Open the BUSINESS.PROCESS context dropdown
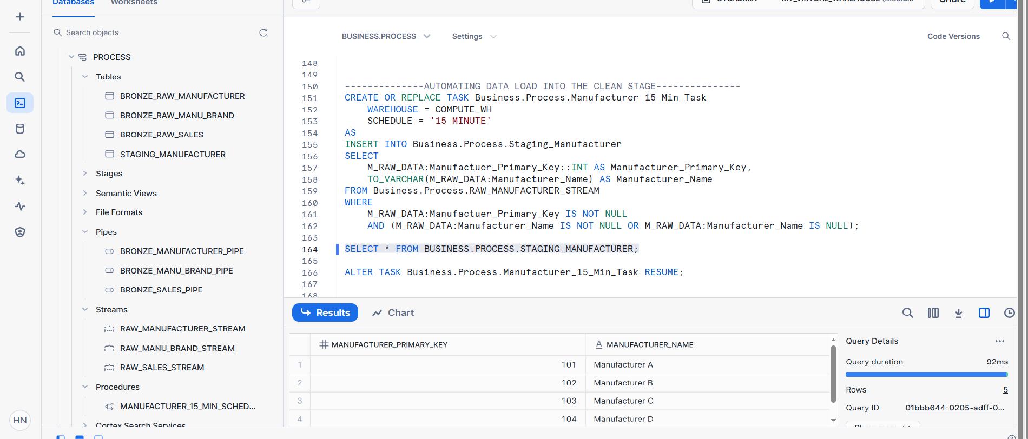1028x439 pixels. click(x=386, y=36)
